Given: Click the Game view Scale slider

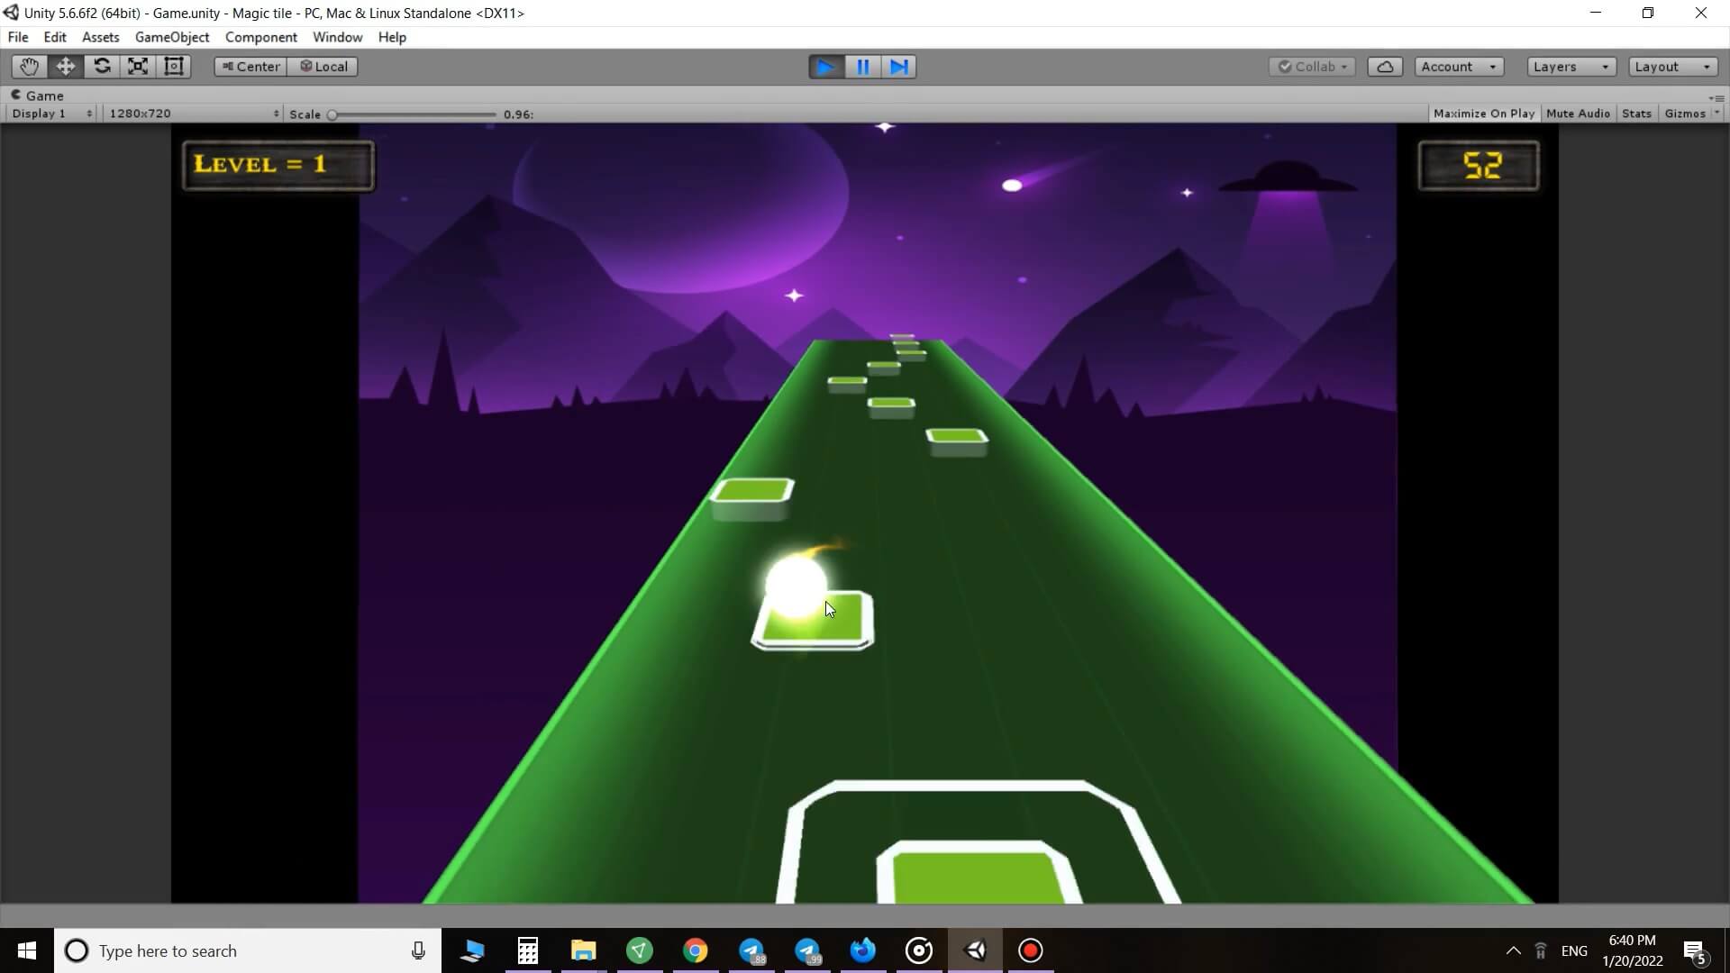Looking at the screenshot, I should point(413,114).
